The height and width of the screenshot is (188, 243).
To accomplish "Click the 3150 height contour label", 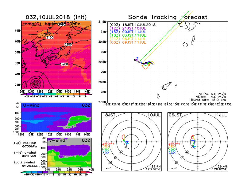I will click(49, 37).
